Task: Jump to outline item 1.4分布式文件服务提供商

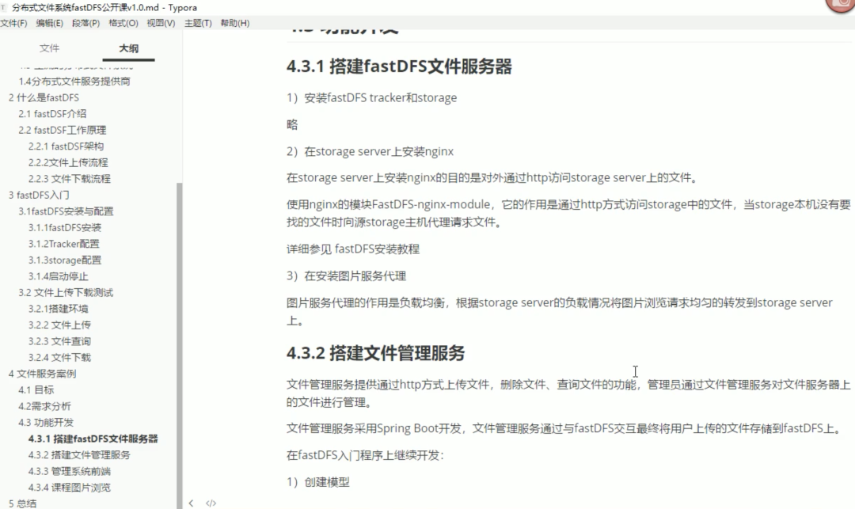Action: tap(74, 82)
